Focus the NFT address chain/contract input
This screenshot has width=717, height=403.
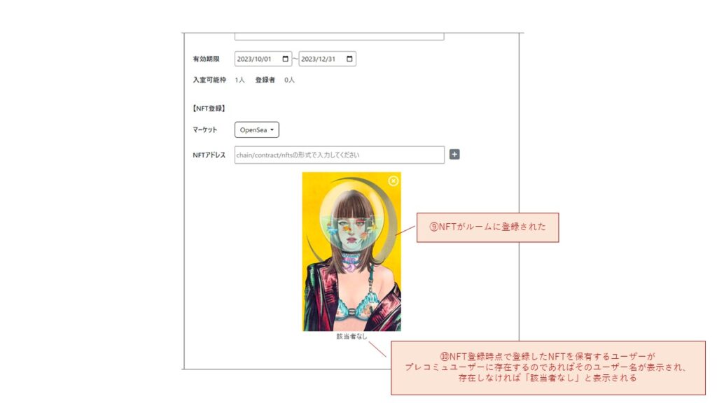click(340, 155)
